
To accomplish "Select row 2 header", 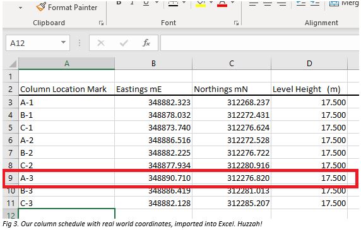I will [x=11, y=89].
